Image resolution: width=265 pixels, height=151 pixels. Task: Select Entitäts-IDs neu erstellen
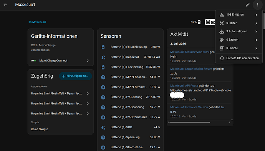[x=239, y=58]
